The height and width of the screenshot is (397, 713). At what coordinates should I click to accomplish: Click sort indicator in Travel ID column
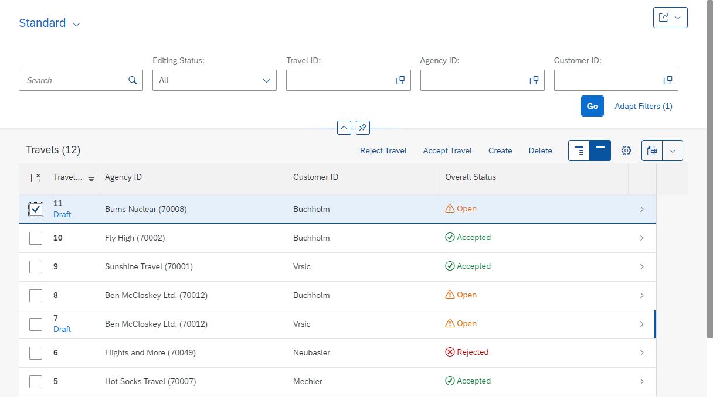click(91, 178)
